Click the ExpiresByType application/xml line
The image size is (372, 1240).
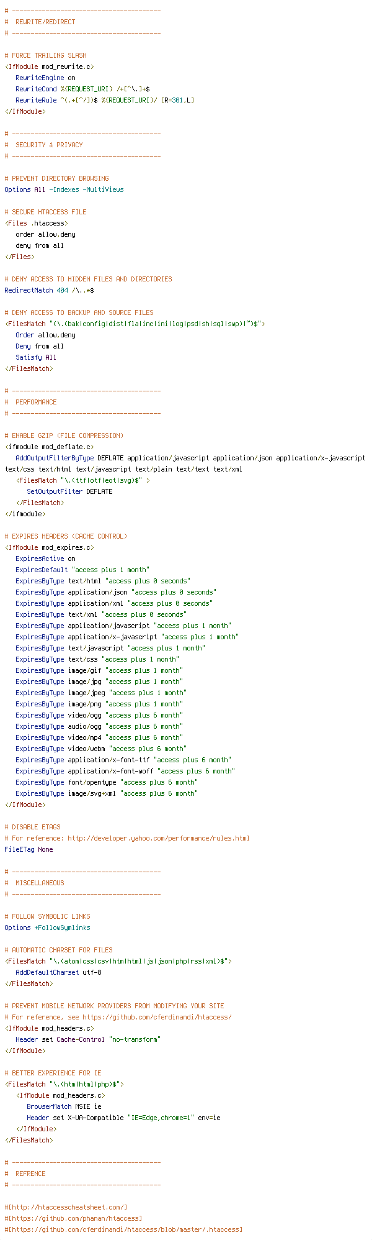[114, 603]
